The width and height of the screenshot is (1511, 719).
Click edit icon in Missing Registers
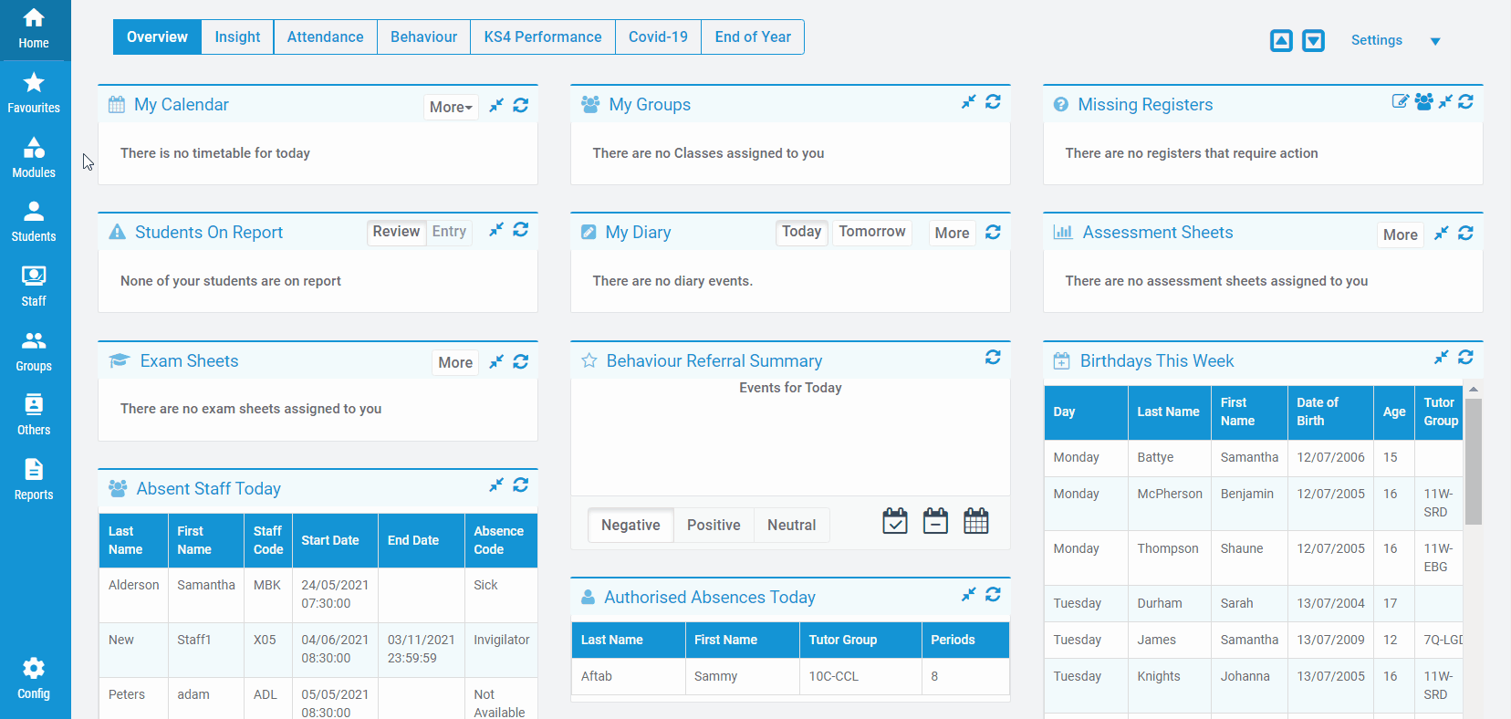tap(1400, 102)
